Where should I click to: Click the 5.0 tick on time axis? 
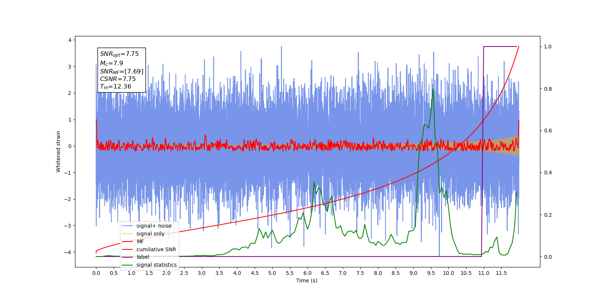[x=272, y=273]
